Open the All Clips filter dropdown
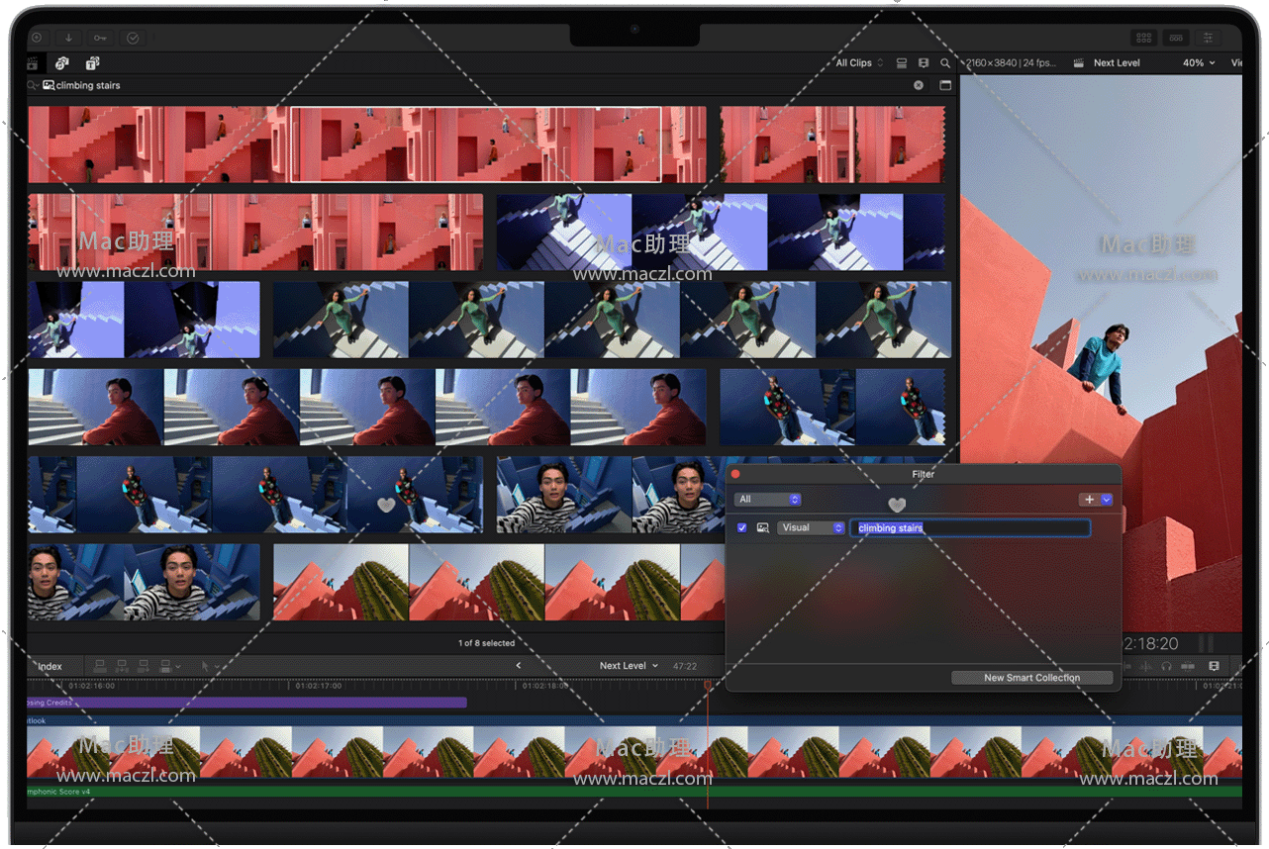 [x=859, y=63]
